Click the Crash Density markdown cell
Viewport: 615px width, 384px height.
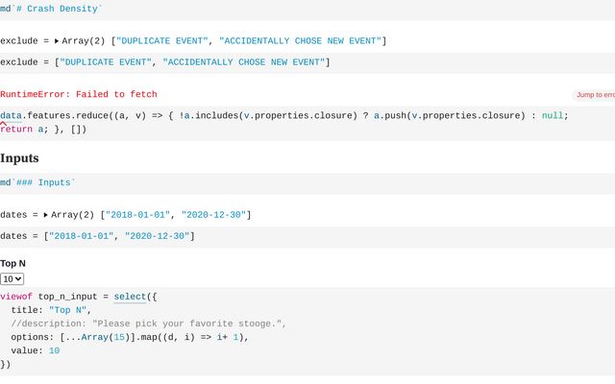(x=67, y=9)
